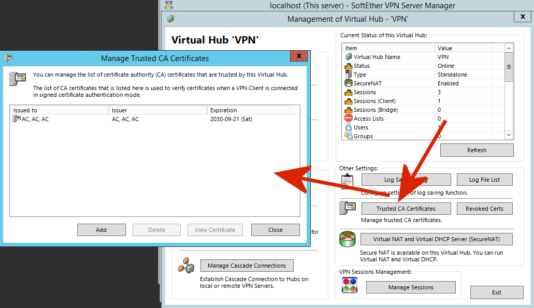Click the SecureNAT network icon beside Virtual NAT button
The image size is (534, 308).
347,239
